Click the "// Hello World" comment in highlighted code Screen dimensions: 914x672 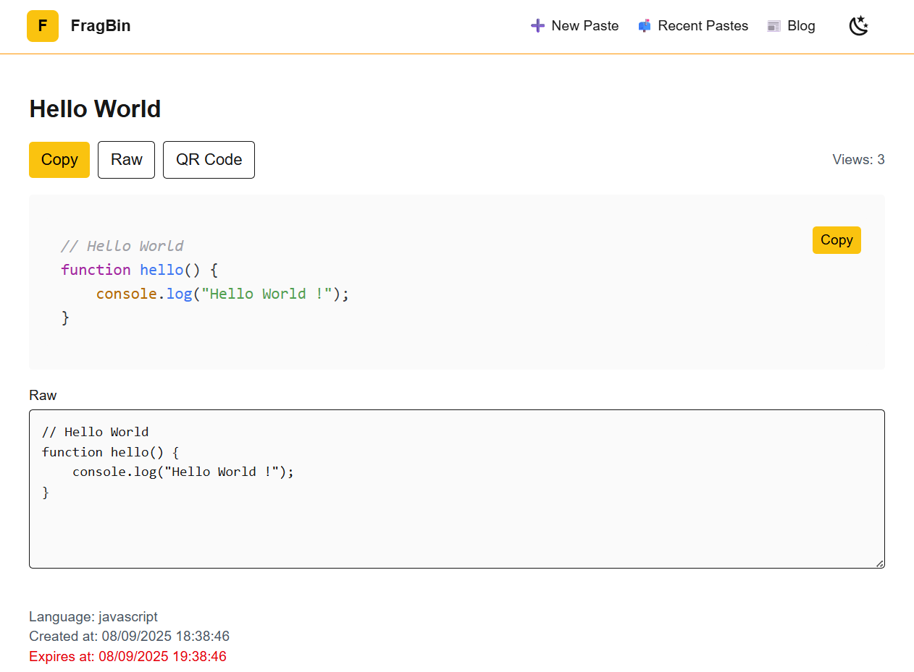click(x=122, y=246)
